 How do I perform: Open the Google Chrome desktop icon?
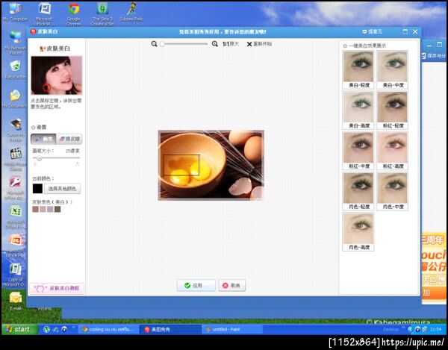click(x=73, y=13)
